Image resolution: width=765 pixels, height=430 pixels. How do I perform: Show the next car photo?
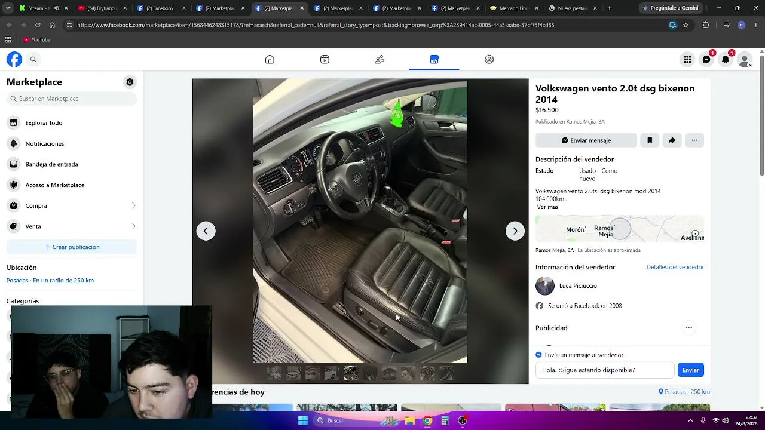tap(515, 231)
